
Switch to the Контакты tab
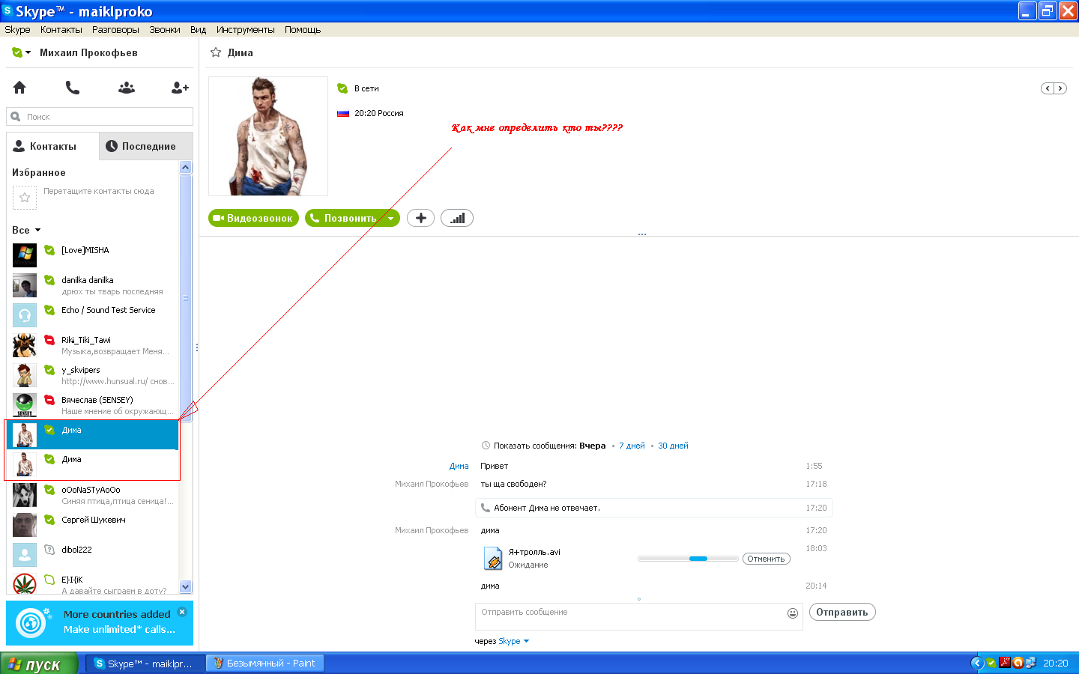[x=52, y=146]
